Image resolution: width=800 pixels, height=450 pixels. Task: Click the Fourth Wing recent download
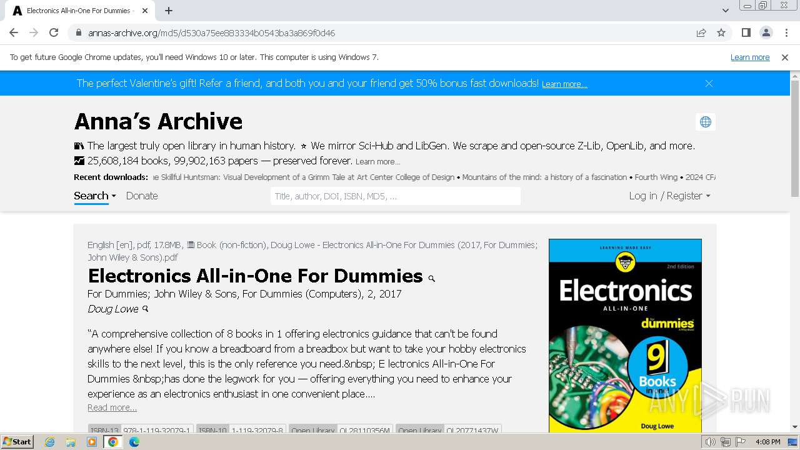(657, 177)
